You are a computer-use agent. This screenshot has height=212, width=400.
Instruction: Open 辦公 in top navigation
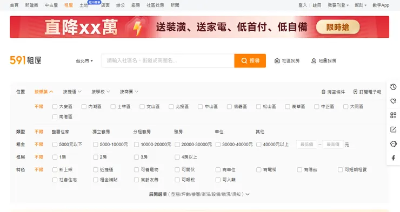121,5
